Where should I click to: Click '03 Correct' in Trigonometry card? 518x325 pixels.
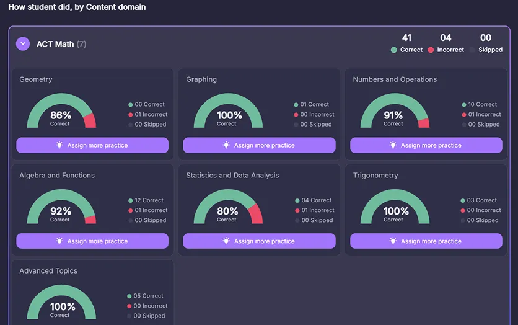coord(481,200)
